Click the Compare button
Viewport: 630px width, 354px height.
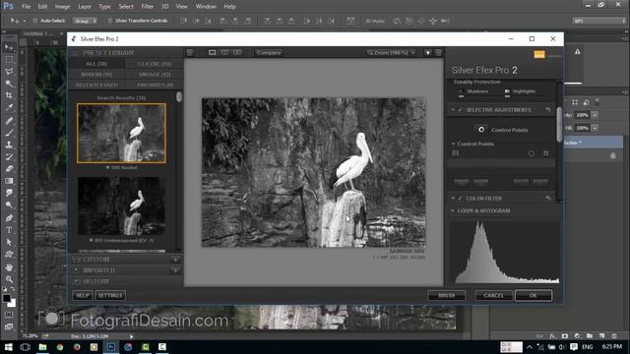(x=269, y=52)
